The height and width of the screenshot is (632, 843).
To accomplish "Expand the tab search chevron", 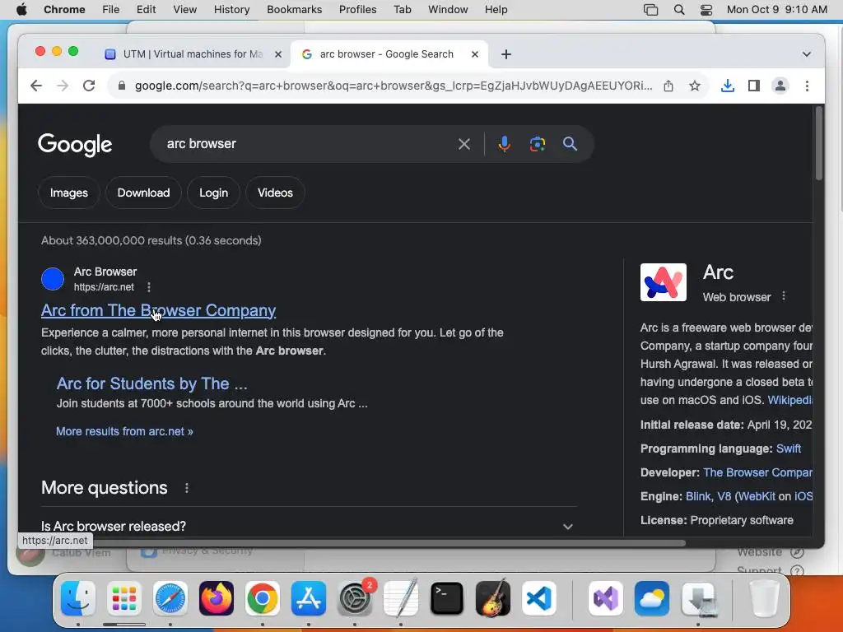I will click(807, 54).
